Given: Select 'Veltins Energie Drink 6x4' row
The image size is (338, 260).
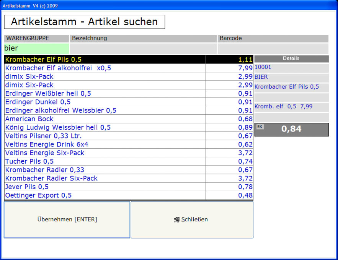Looking at the screenshot, I should (x=129, y=144).
